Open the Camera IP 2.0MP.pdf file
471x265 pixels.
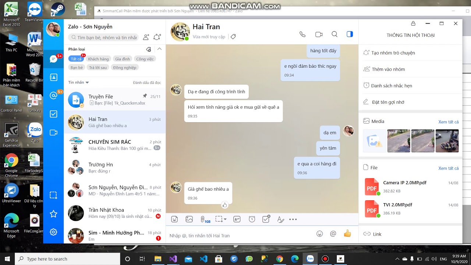click(411, 187)
